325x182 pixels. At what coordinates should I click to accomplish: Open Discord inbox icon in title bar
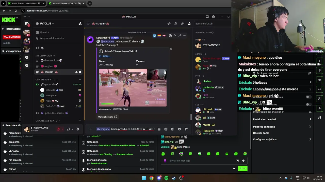click(x=207, y=17)
